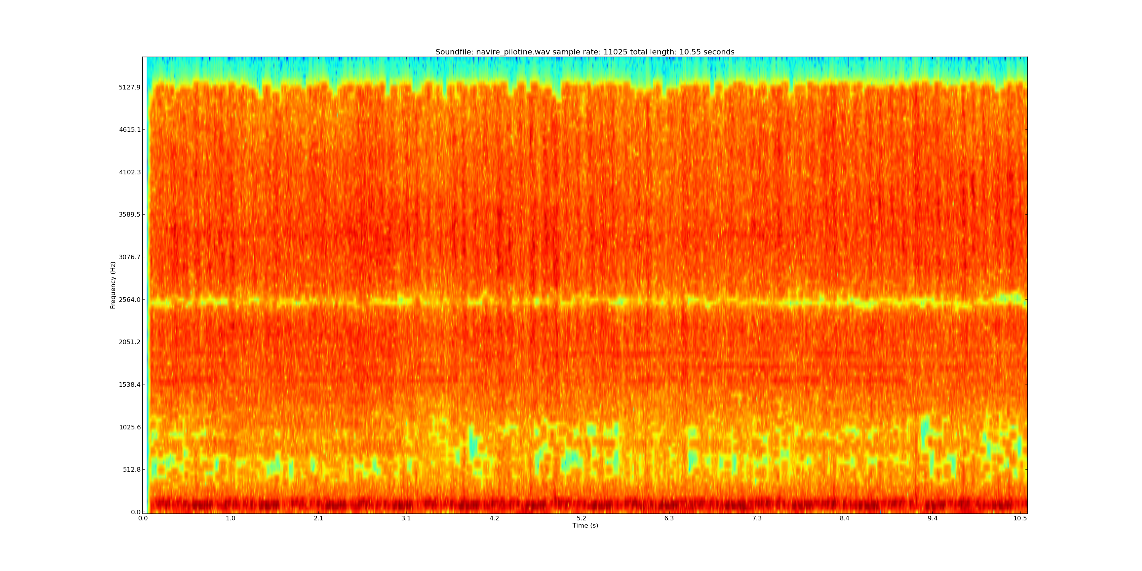This screenshot has height=571, width=1142.
Task: Click the 2564.0 frequency tick label
Action: pos(129,300)
